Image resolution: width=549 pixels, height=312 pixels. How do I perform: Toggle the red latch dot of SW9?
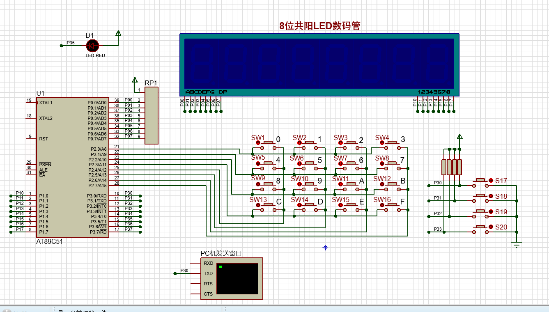coord(258,184)
